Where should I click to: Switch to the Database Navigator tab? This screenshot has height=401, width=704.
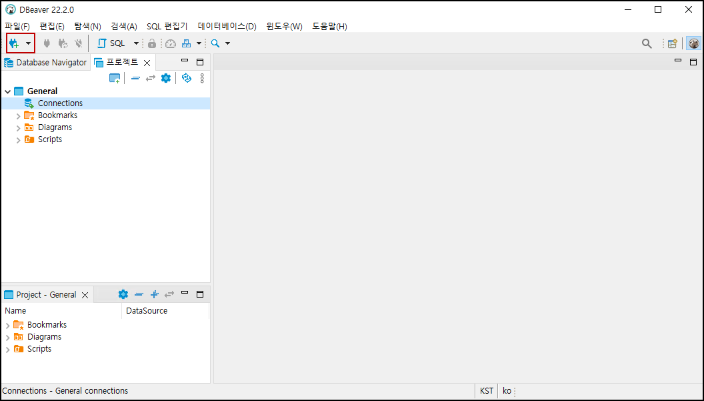(x=45, y=63)
